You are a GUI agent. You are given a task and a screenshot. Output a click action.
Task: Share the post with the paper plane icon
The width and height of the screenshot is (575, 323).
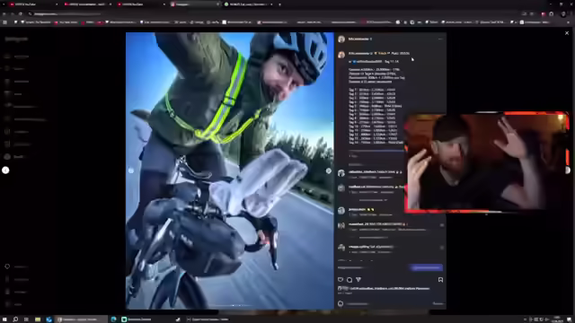coord(358,280)
